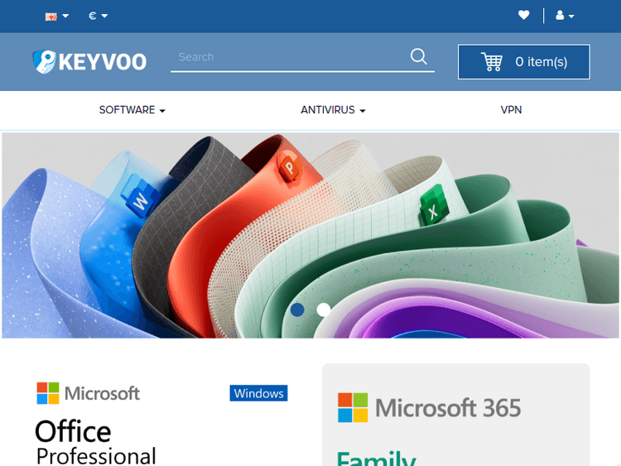621x466 pixels.
Task: Click the Microsoft 365 logo
Action: [x=429, y=407]
